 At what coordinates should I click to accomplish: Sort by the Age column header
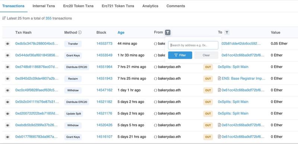click(121, 32)
